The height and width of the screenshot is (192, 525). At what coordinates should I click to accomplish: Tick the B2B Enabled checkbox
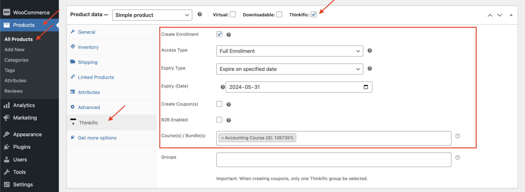[219, 120]
